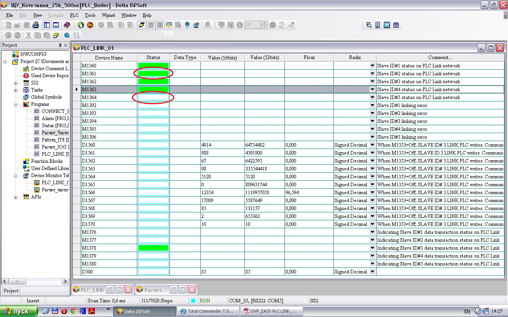Toggle the output window view button
Screen dimensions: 508x317
(56, 25)
